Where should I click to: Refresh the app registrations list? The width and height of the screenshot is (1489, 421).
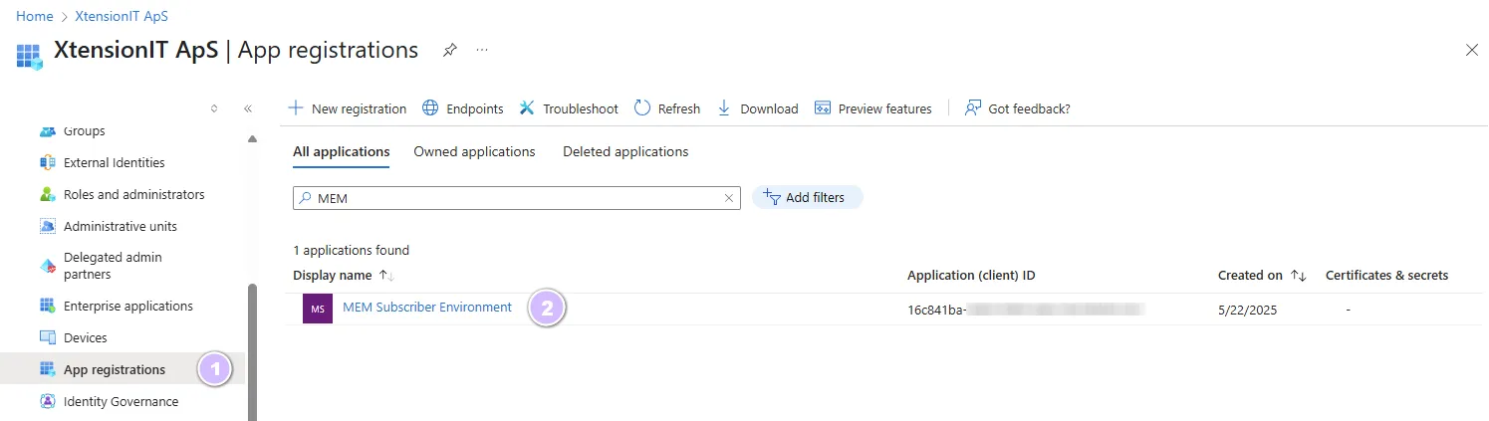pyautogui.click(x=667, y=108)
